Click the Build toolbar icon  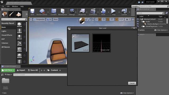[103, 12]
